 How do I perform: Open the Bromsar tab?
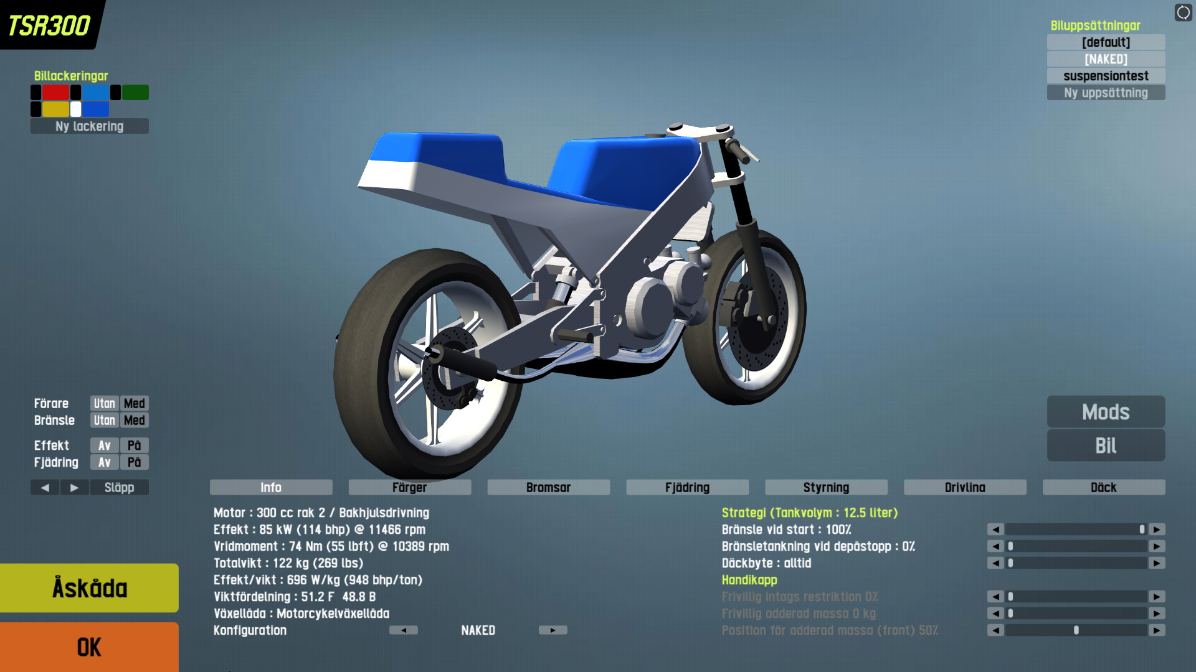coord(548,487)
